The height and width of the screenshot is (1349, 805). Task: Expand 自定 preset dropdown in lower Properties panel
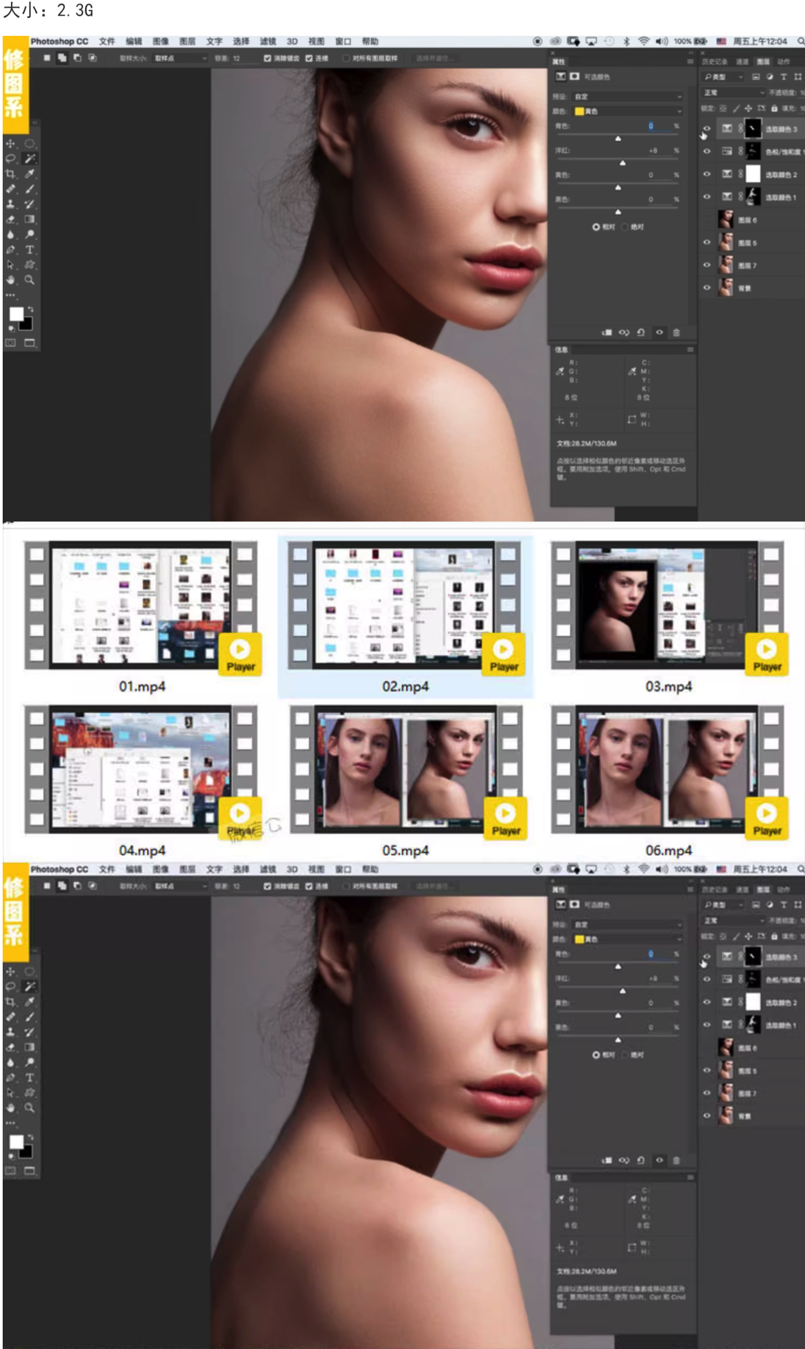point(627,925)
